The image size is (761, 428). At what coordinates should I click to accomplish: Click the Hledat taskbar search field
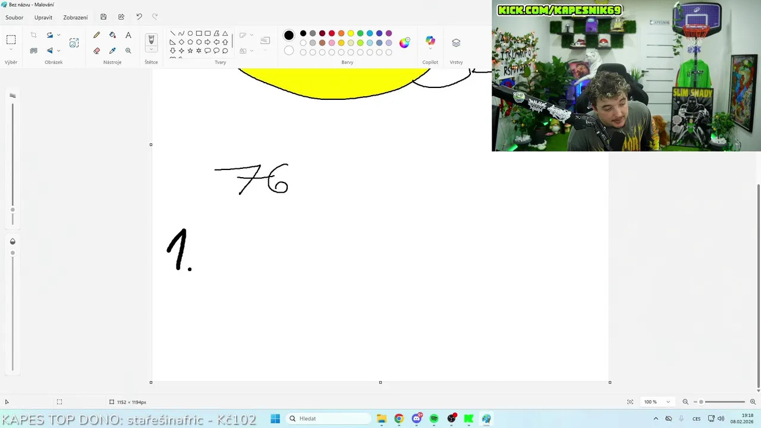coord(328,418)
